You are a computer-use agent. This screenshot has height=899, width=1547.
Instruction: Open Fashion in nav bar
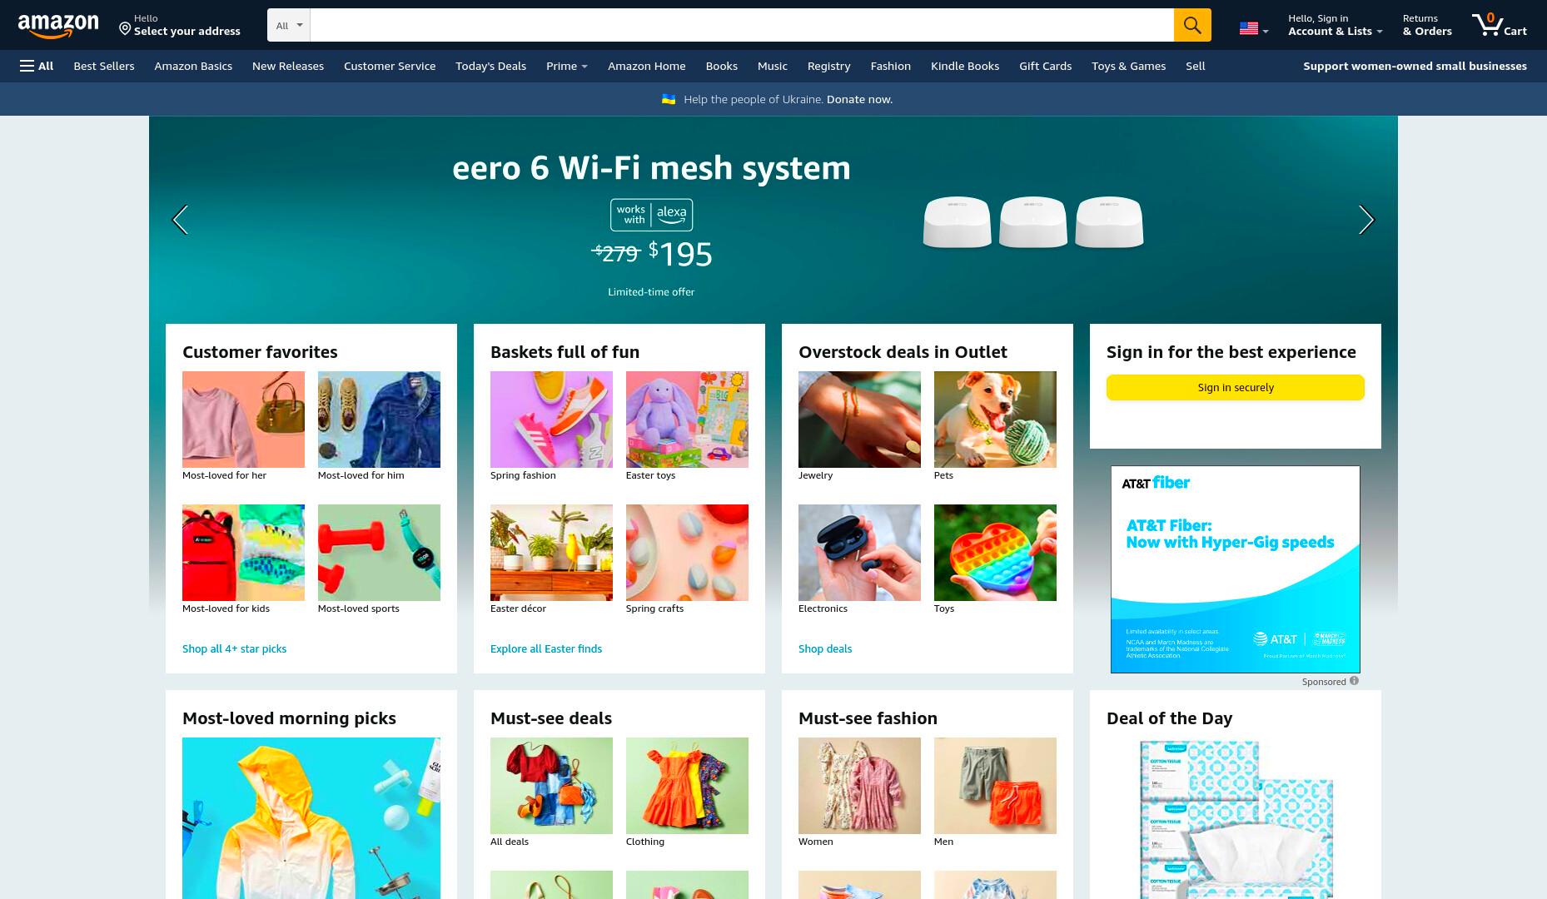click(891, 66)
